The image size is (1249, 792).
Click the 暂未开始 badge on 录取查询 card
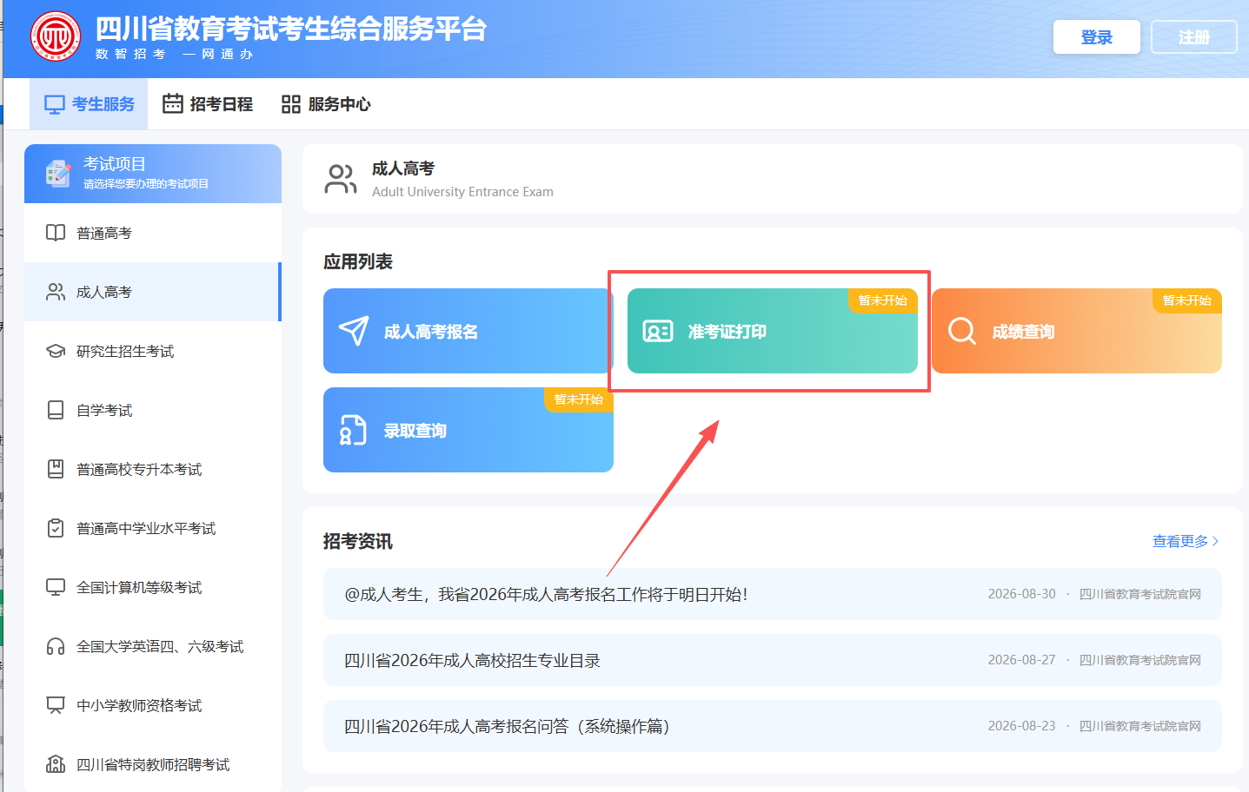(579, 399)
